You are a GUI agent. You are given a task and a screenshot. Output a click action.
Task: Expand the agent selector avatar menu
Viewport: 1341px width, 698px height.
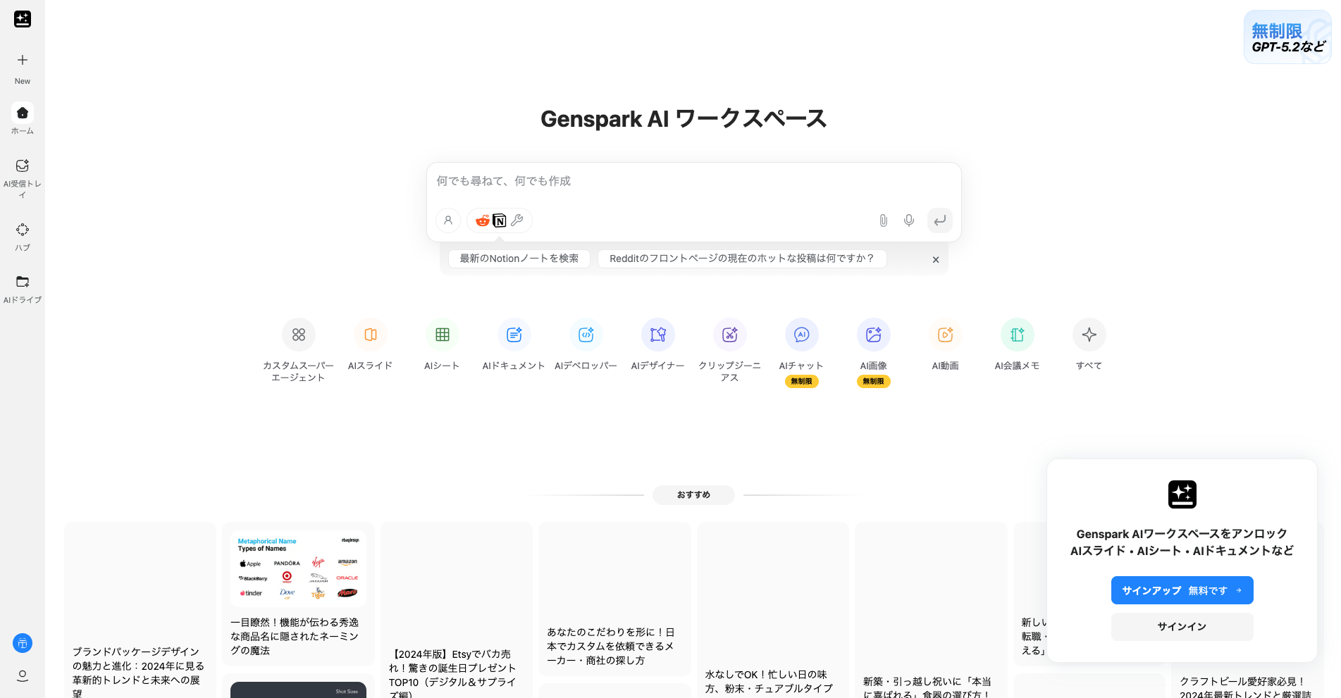click(x=448, y=220)
